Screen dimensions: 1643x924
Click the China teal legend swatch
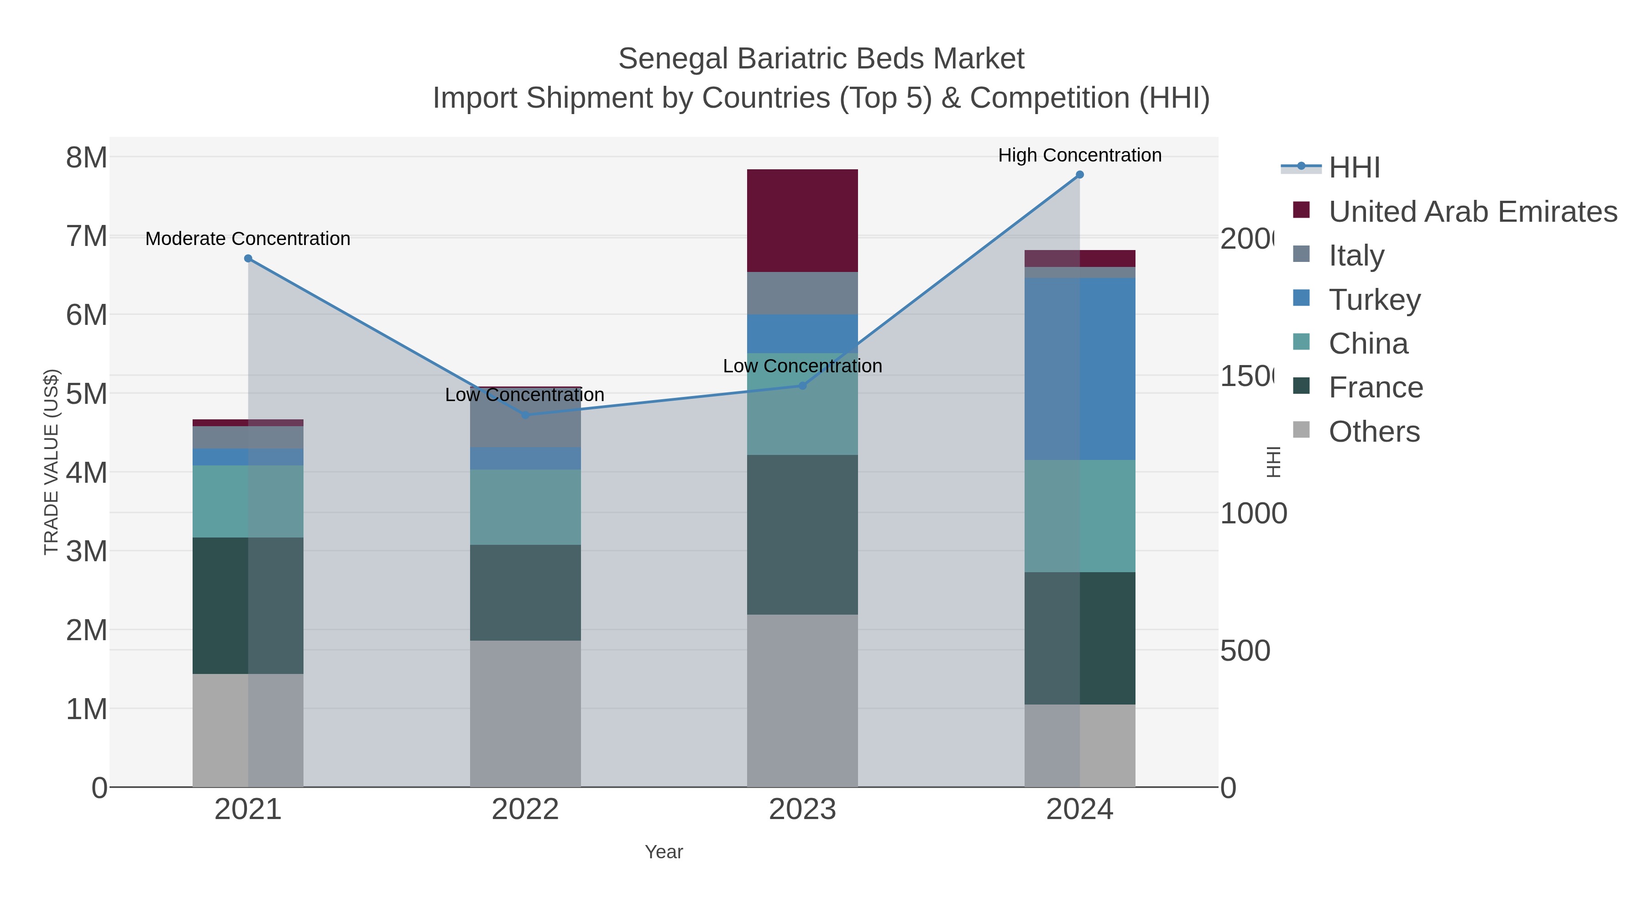[1301, 342]
